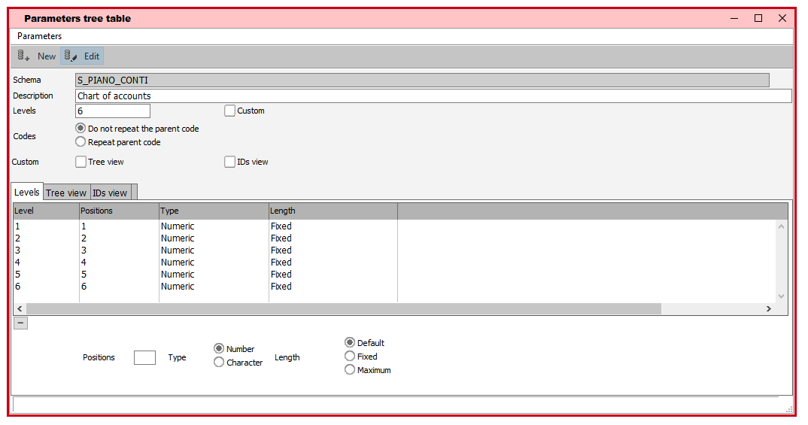Image resolution: width=808 pixels, height=425 pixels.
Task: Click the Description text field
Action: pos(433,96)
